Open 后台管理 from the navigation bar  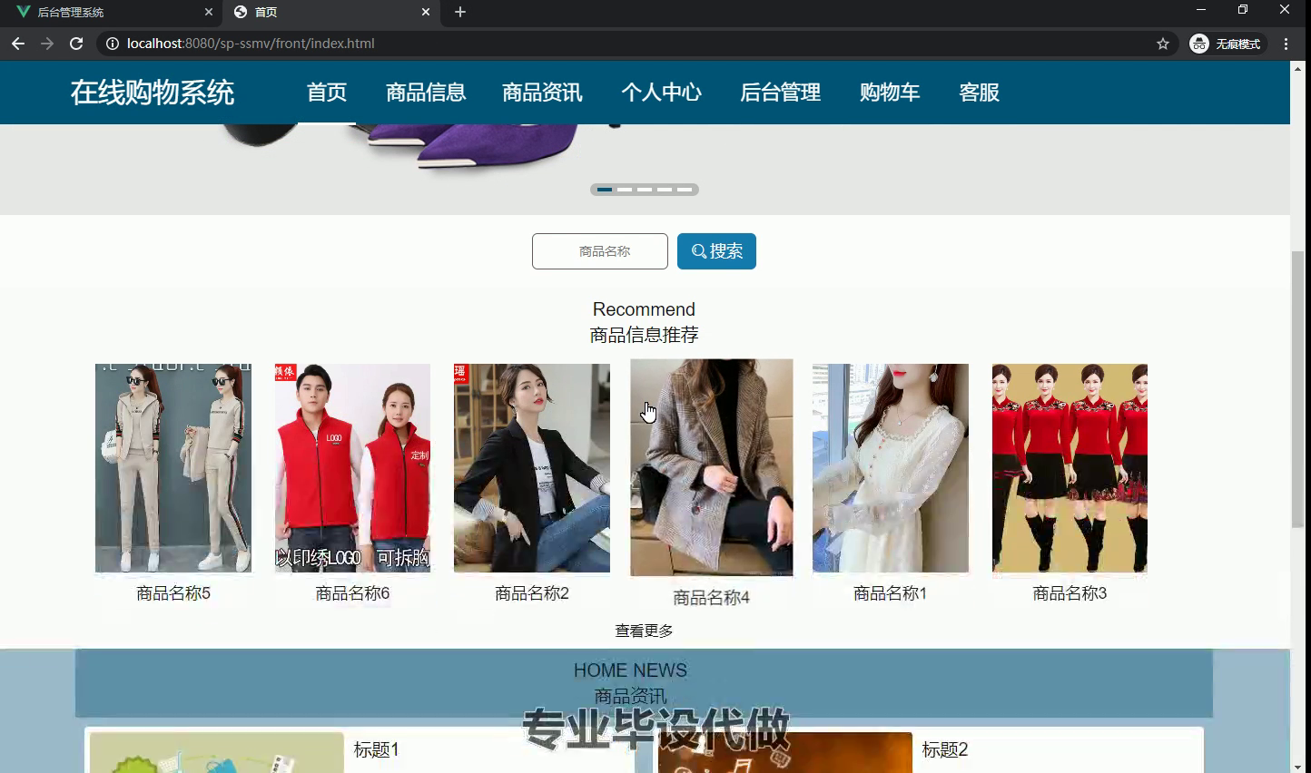781,93
